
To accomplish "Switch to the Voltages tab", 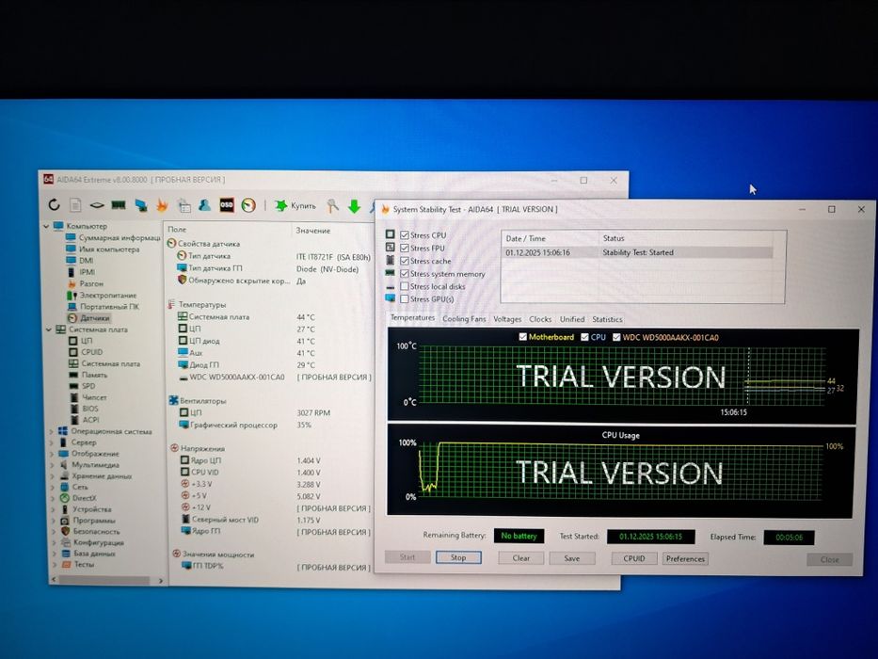I will [506, 319].
